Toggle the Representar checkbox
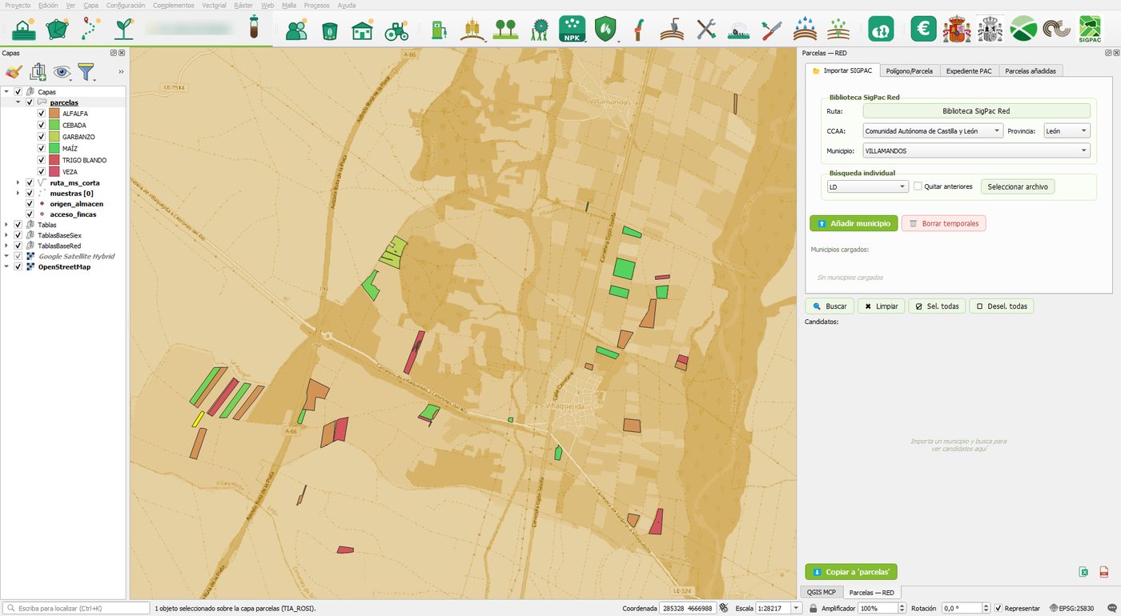This screenshot has height=616, width=1121. point(998,609)
